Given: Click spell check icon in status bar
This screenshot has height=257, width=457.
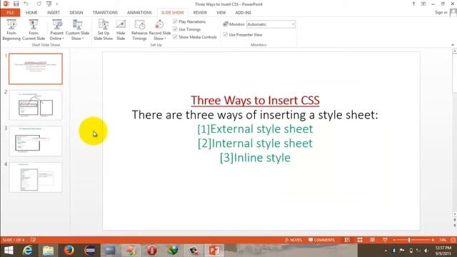Looking at the screenshot, I should pos(34,240).
